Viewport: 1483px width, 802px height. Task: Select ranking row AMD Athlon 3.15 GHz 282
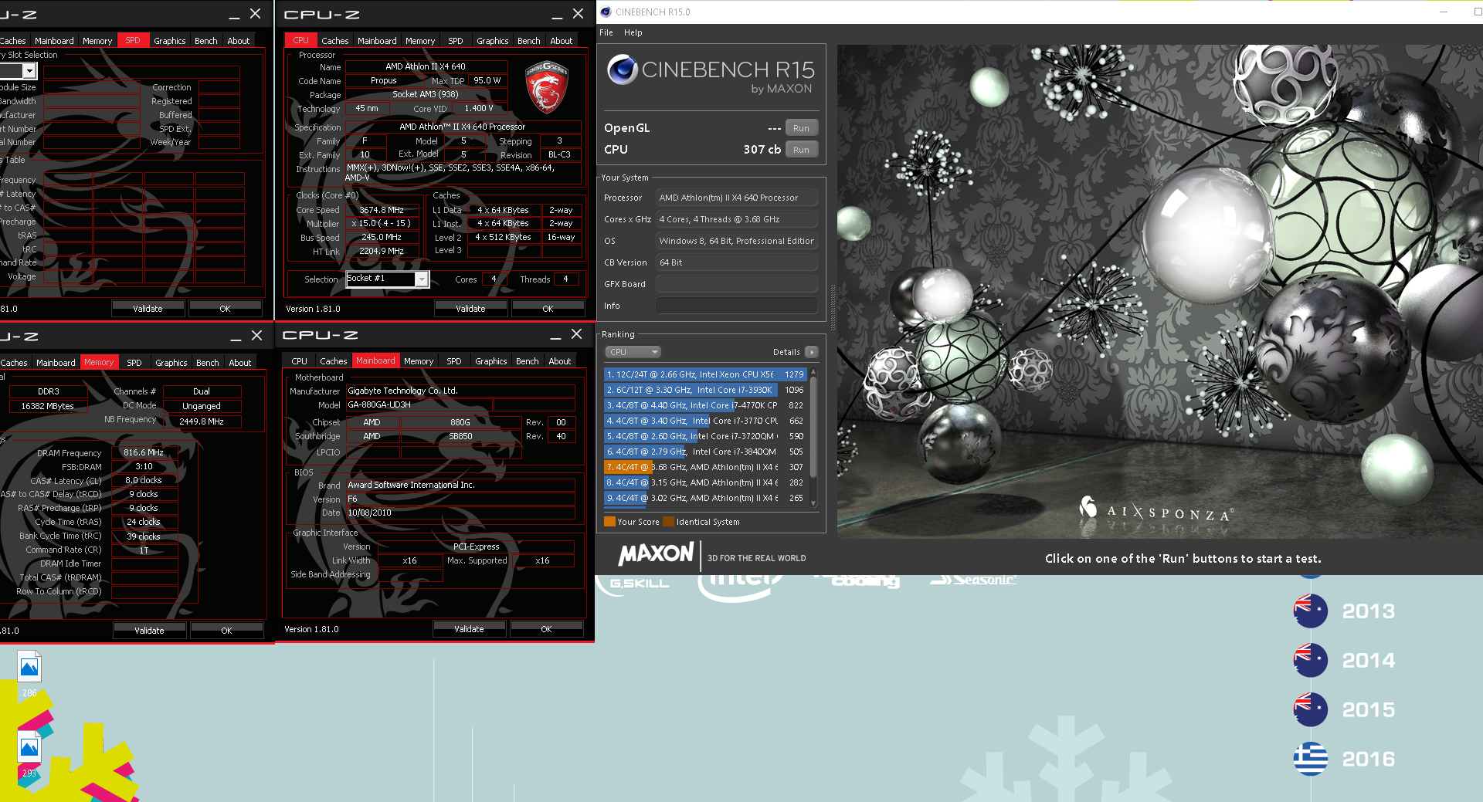click(705, 482)
